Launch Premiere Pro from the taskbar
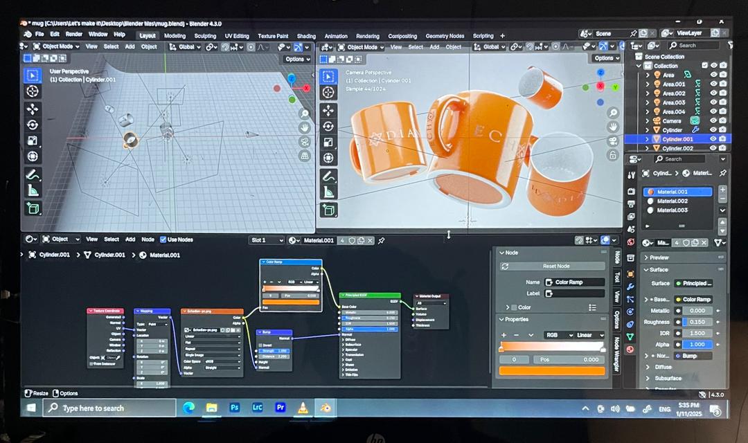This screenshot has width=748, height=443. click(x=280, y=408)
